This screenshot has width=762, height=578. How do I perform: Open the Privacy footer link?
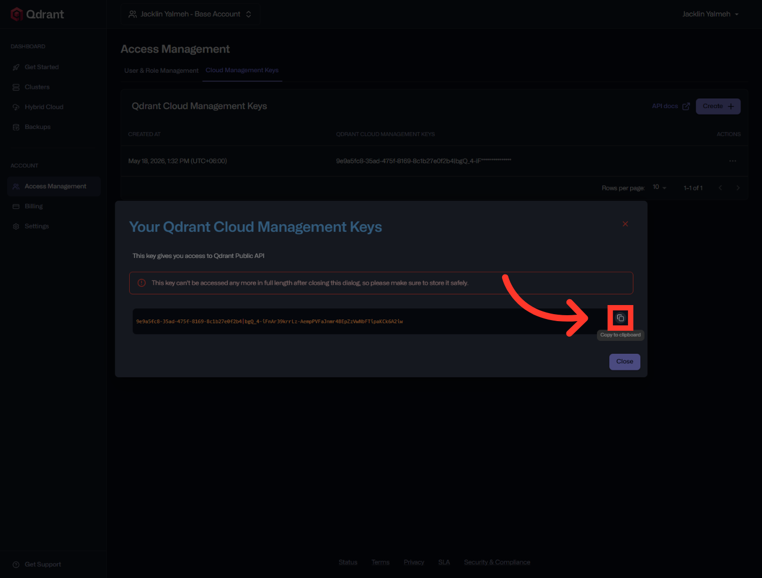(414, 562)
